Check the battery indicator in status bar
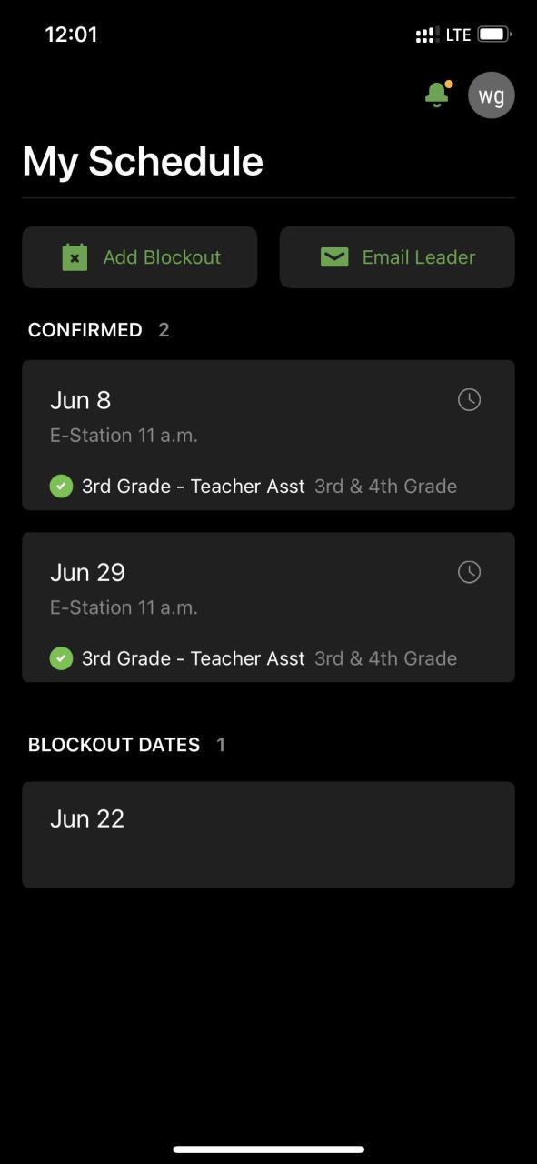The width and height of the screenshot is (537, 1164). tap(494, 35)
